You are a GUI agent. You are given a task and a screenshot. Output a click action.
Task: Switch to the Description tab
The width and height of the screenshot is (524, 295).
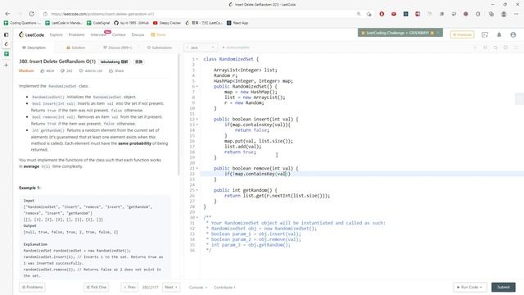[x=34, y=48]
